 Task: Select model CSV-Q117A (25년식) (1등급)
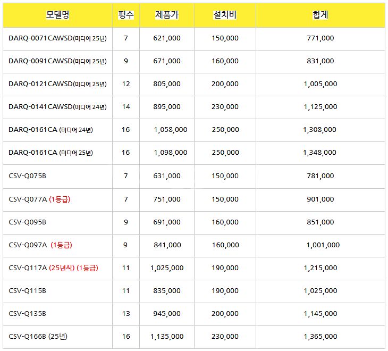53,268
